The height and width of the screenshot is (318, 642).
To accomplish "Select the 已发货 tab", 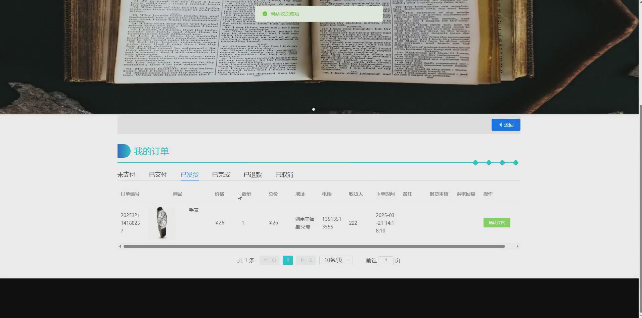I will pos(189,175).
